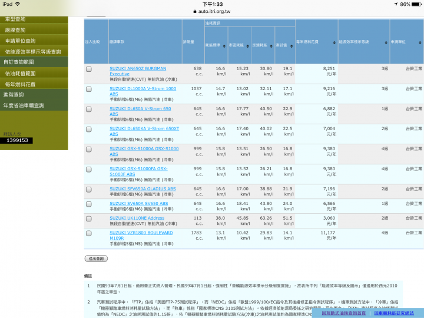Viewport: 424px width, 318px height.
Task: Open SUZUKI DL650A V-Strom 650 ABS link
Action: coord(140,111)
